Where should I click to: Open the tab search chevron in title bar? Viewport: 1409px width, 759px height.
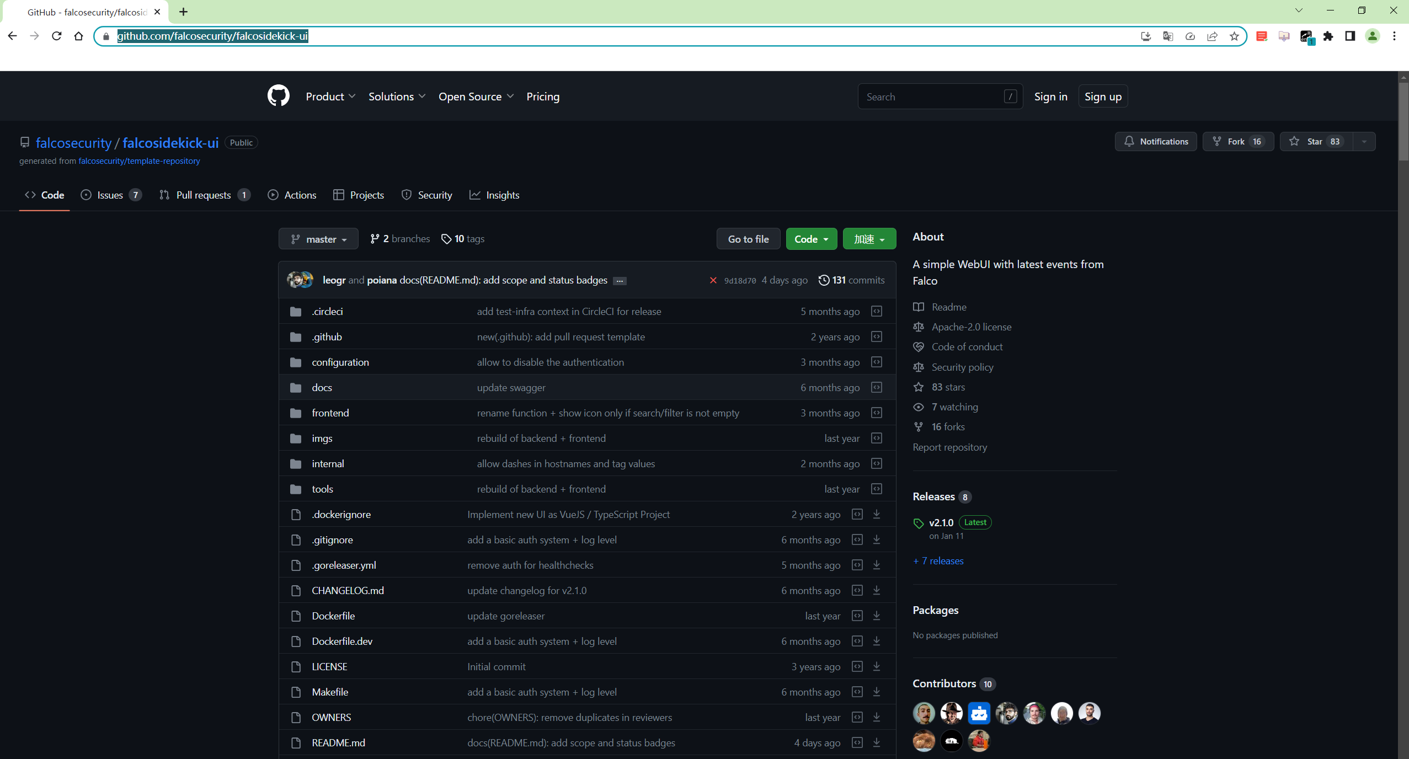[1299, 10]
